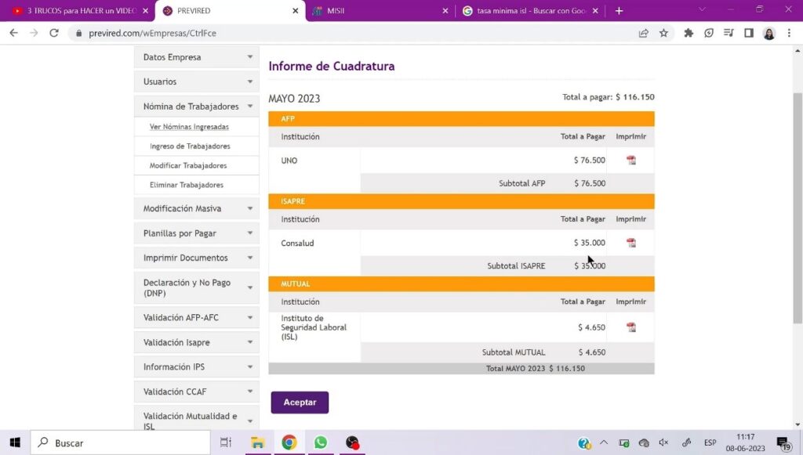The height and width of the screenshot is (455, 803).
Task: Click the address bar URL field
Action: [354, 33]
